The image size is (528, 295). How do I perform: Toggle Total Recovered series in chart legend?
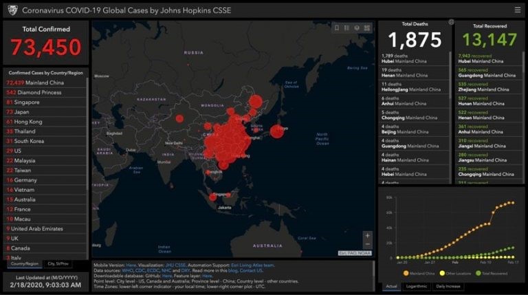[x=492, y=274]
